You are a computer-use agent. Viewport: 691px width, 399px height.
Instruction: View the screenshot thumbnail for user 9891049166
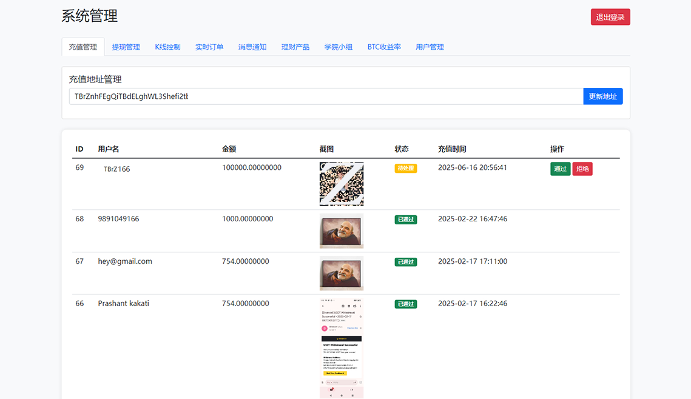click(x=342, y=231)
